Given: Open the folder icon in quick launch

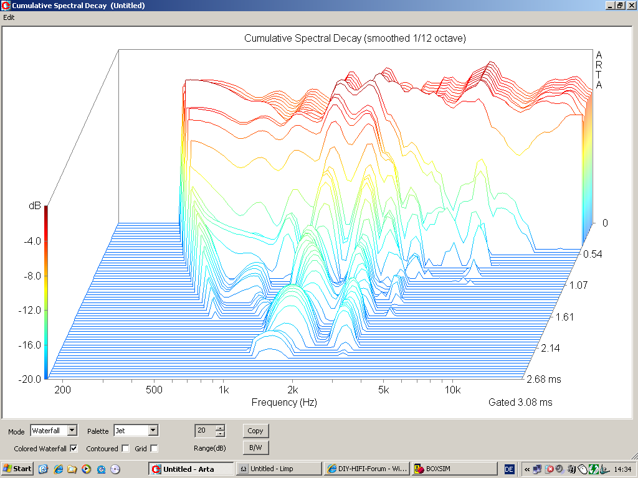Looking at the screenshot, I should (x=72, y=469).
